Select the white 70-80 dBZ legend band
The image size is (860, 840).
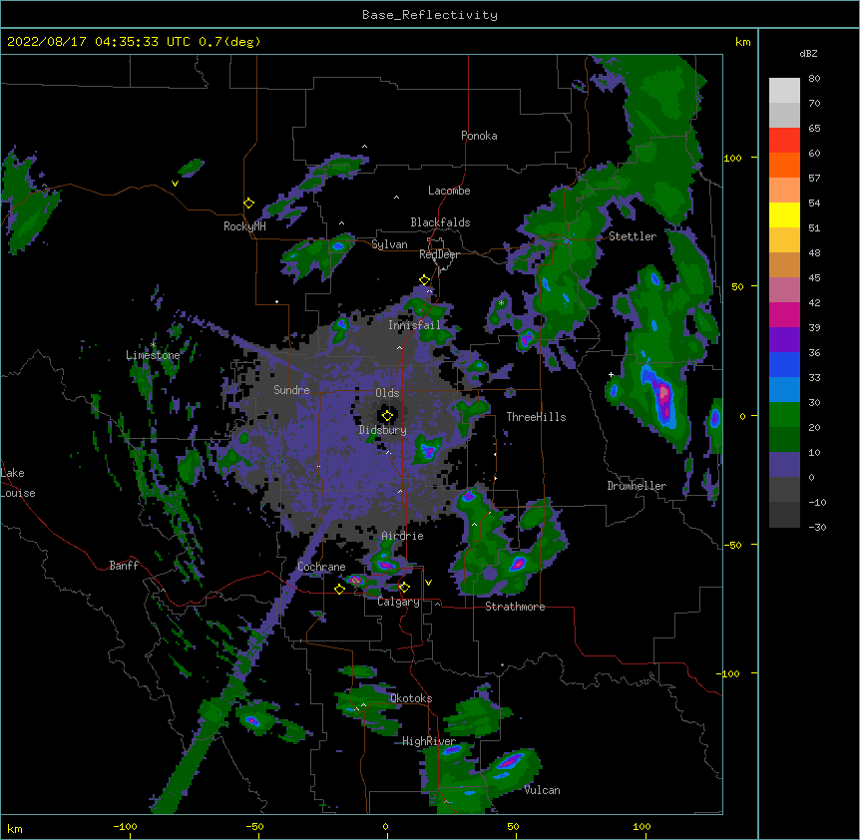784,91
